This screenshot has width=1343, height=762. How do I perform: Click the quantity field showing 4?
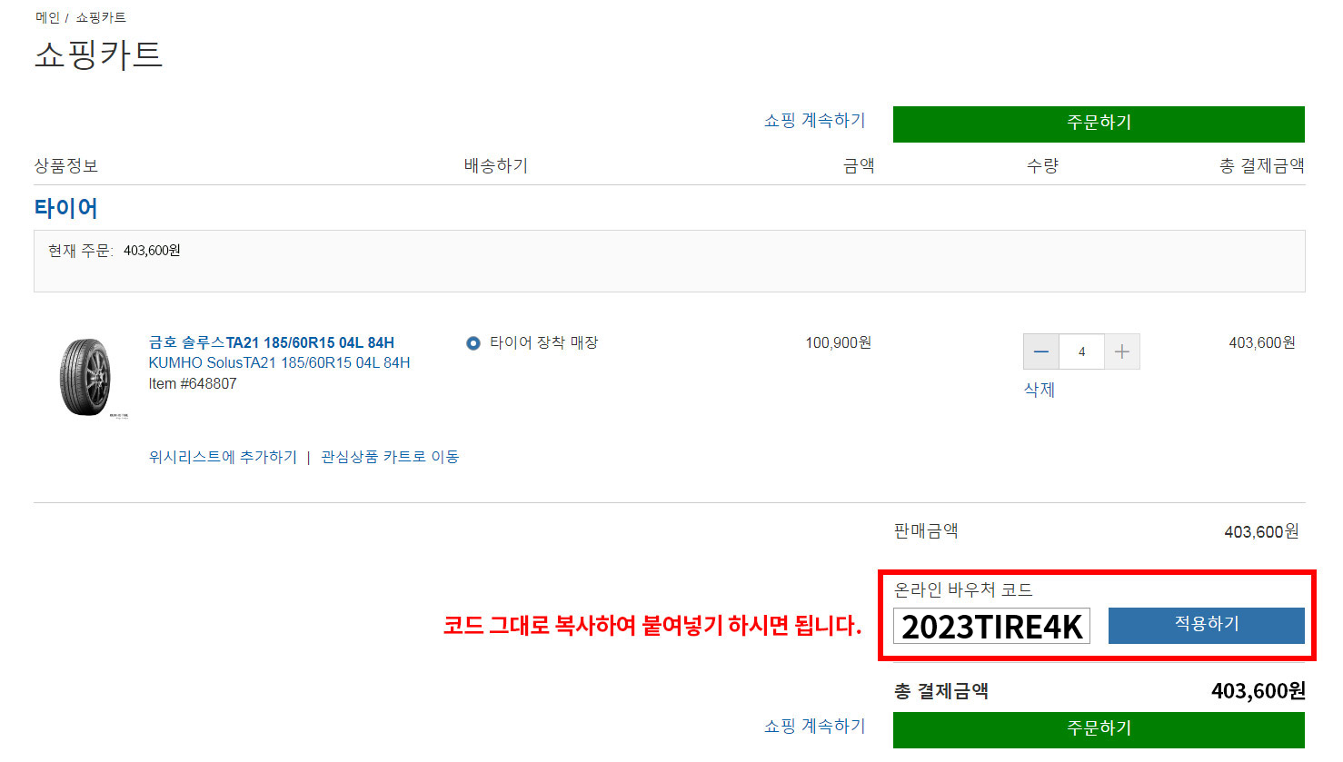click(x=1081, y=351)
